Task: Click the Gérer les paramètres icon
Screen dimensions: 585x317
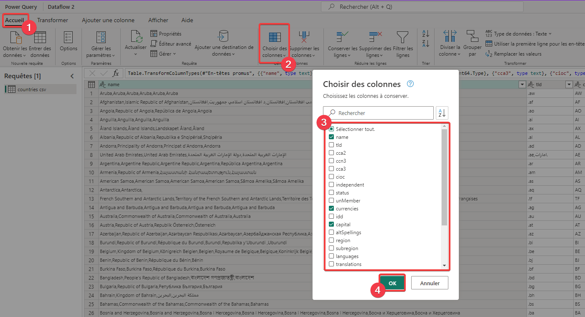Action: (101, 38)
